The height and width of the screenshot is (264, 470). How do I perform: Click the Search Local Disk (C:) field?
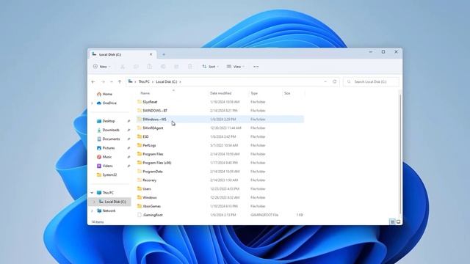pos(371,81)
